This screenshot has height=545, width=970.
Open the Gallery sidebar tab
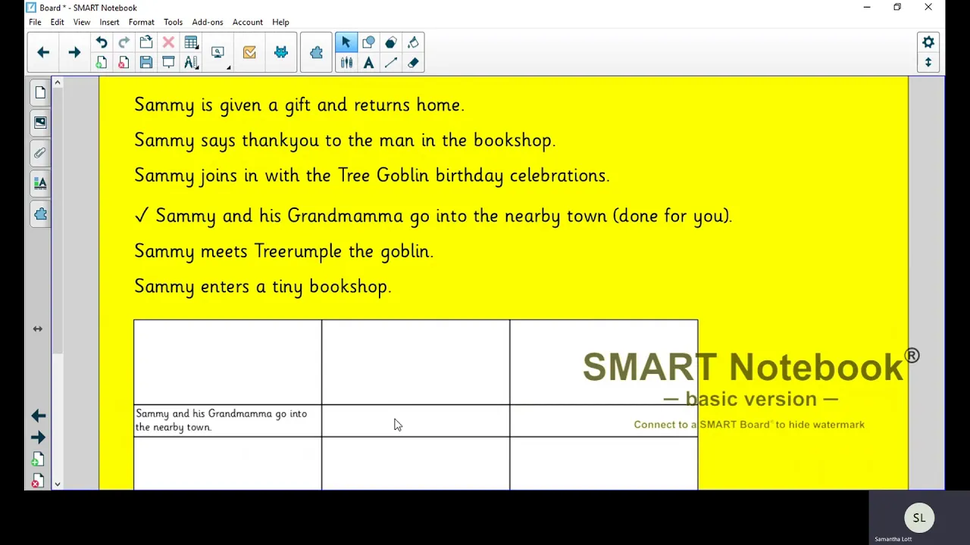click(x=40, y=123)
